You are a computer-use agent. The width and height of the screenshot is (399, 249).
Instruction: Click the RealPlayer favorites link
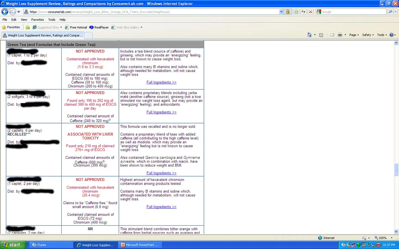pos(99,27)
